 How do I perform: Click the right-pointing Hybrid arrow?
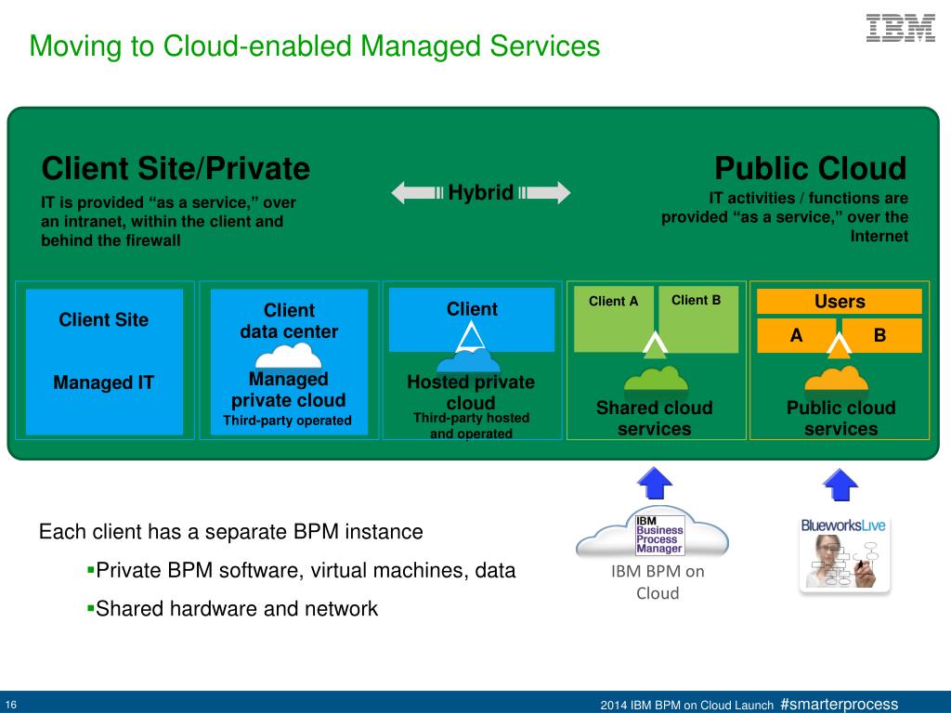(544, 193)
